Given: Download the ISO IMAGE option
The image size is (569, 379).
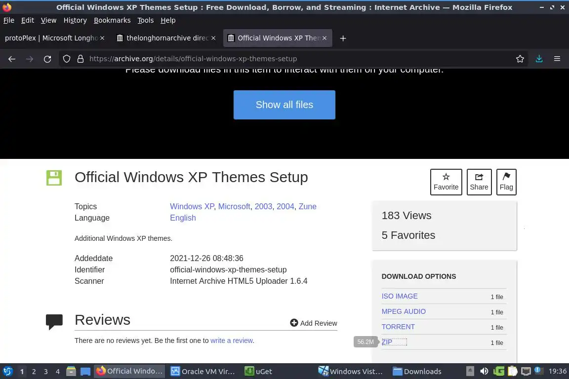Looking at the screenshot, I should pos(400,296).
